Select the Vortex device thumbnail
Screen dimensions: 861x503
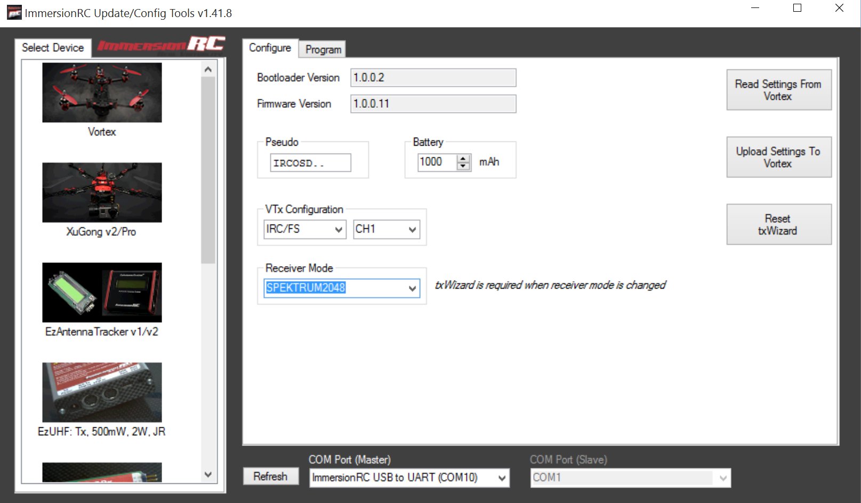coord(102,93)
